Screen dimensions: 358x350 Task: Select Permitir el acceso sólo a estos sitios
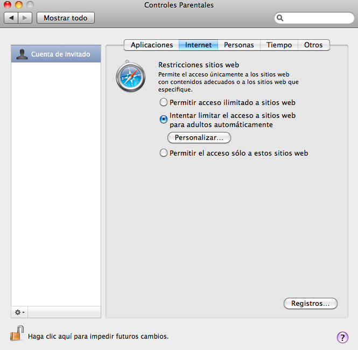(x=164, y=153)
